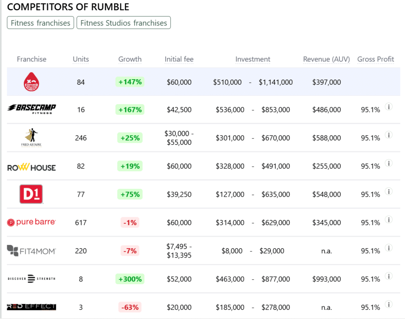Click the $52,000 initial fee

tap(179, 279)
